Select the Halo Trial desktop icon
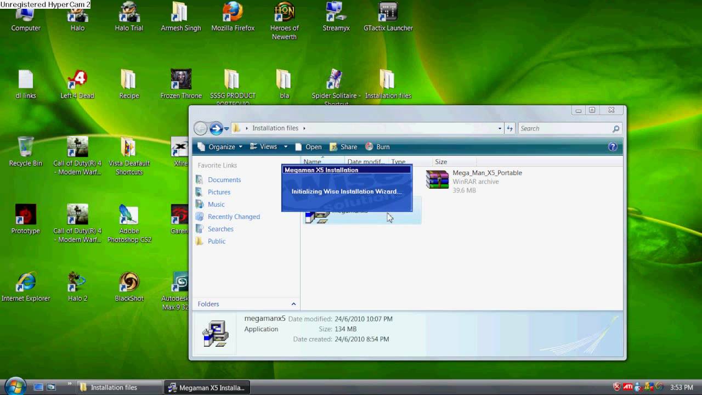Viewport: 702px width, 395px height. [129, 18]
